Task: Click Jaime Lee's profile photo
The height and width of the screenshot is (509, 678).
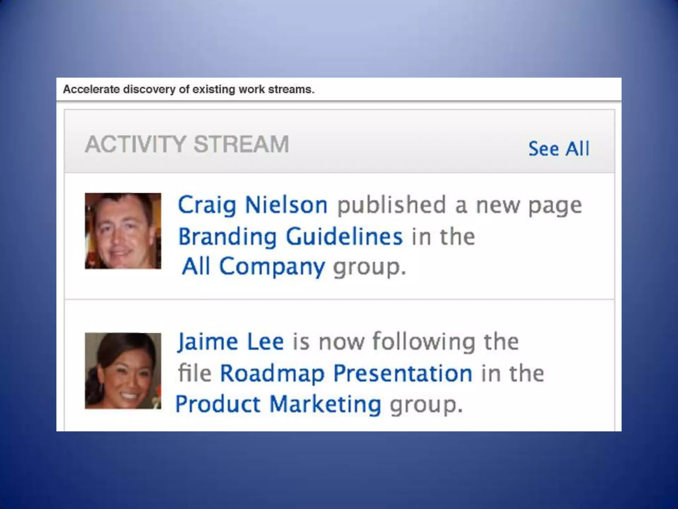Action: [123, 370]
